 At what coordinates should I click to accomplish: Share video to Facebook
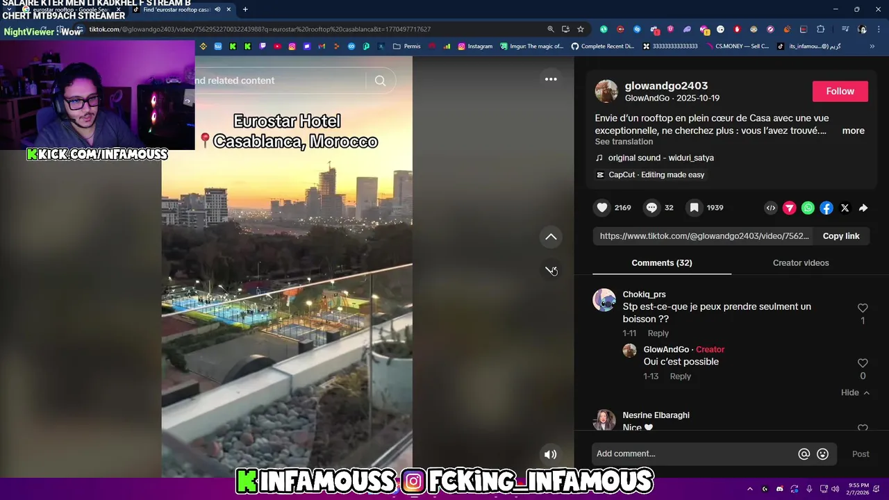tap(826, 208)
